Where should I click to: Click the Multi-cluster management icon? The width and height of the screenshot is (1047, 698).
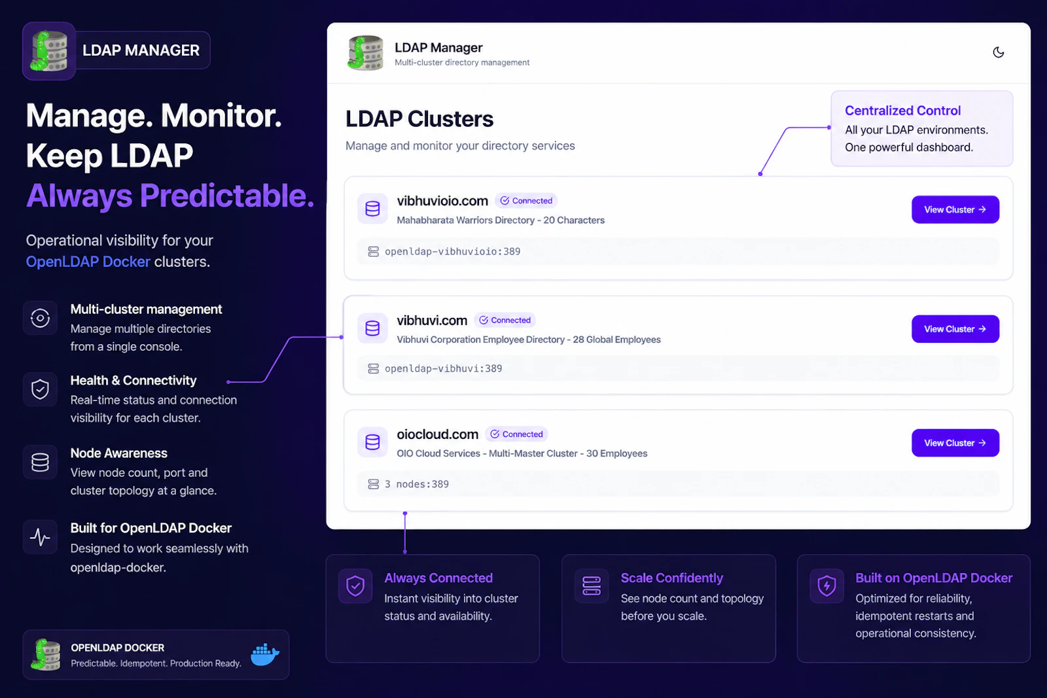pyautogui.click(x=40, y=318)
